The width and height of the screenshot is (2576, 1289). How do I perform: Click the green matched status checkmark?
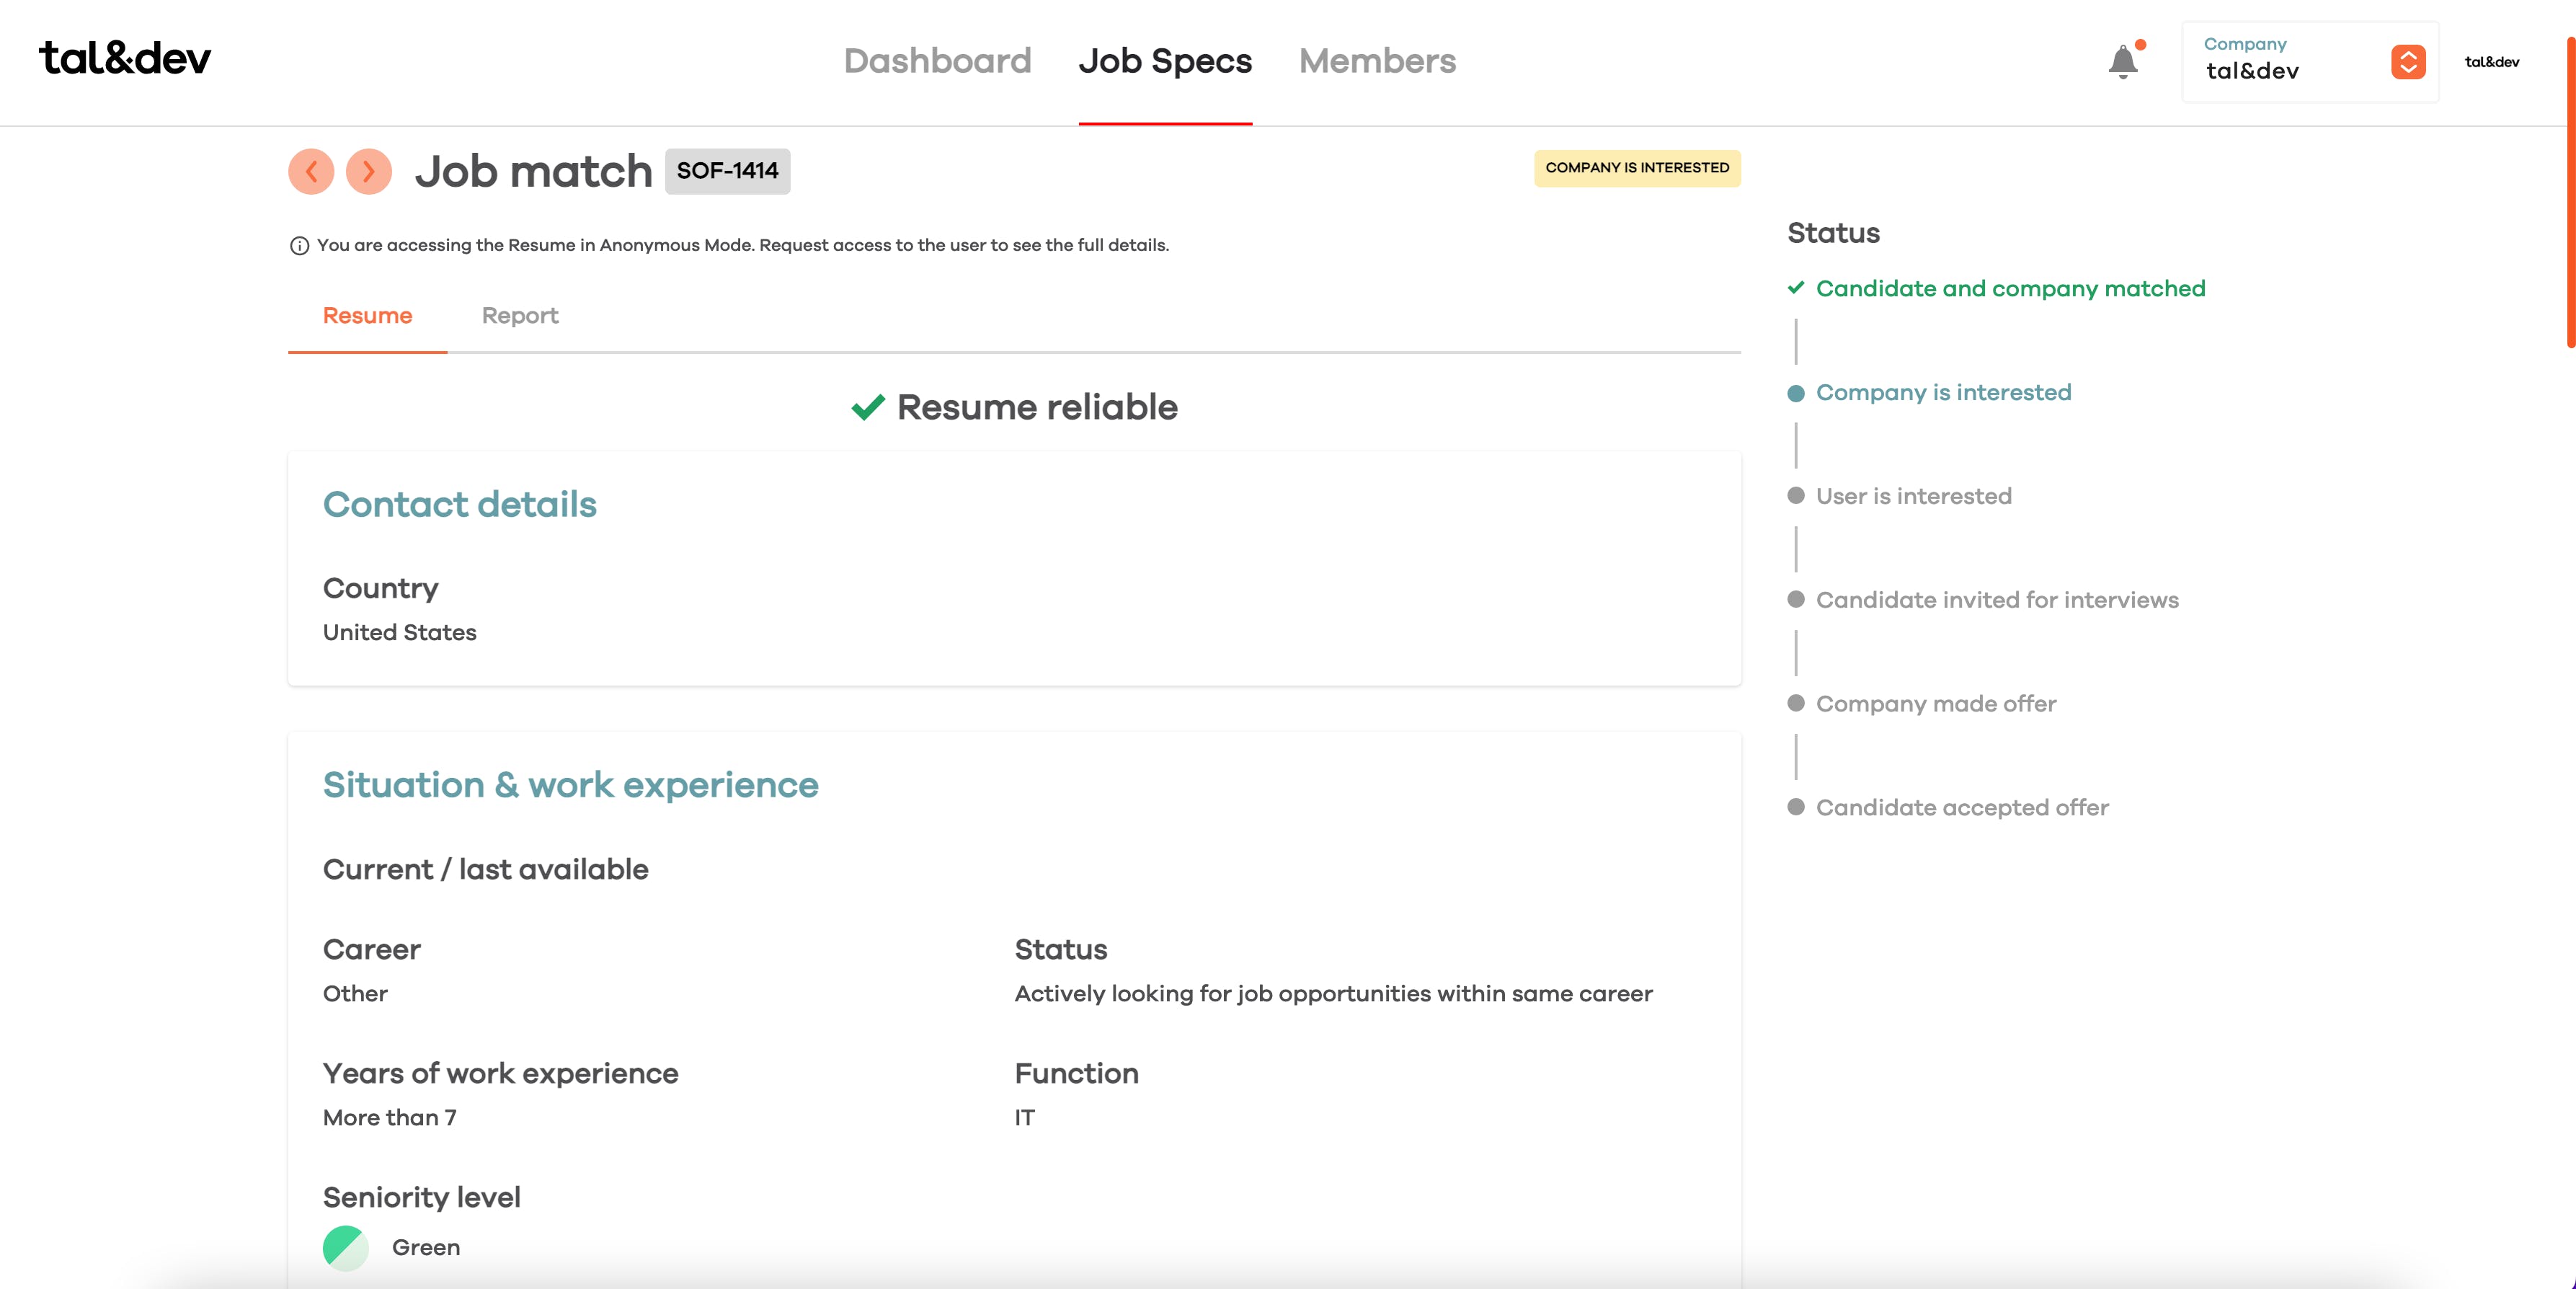coord(1796,288)
